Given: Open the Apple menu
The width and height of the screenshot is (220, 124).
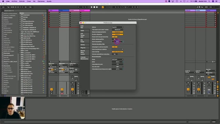Looking at the screenshot, I should point(3,1).
